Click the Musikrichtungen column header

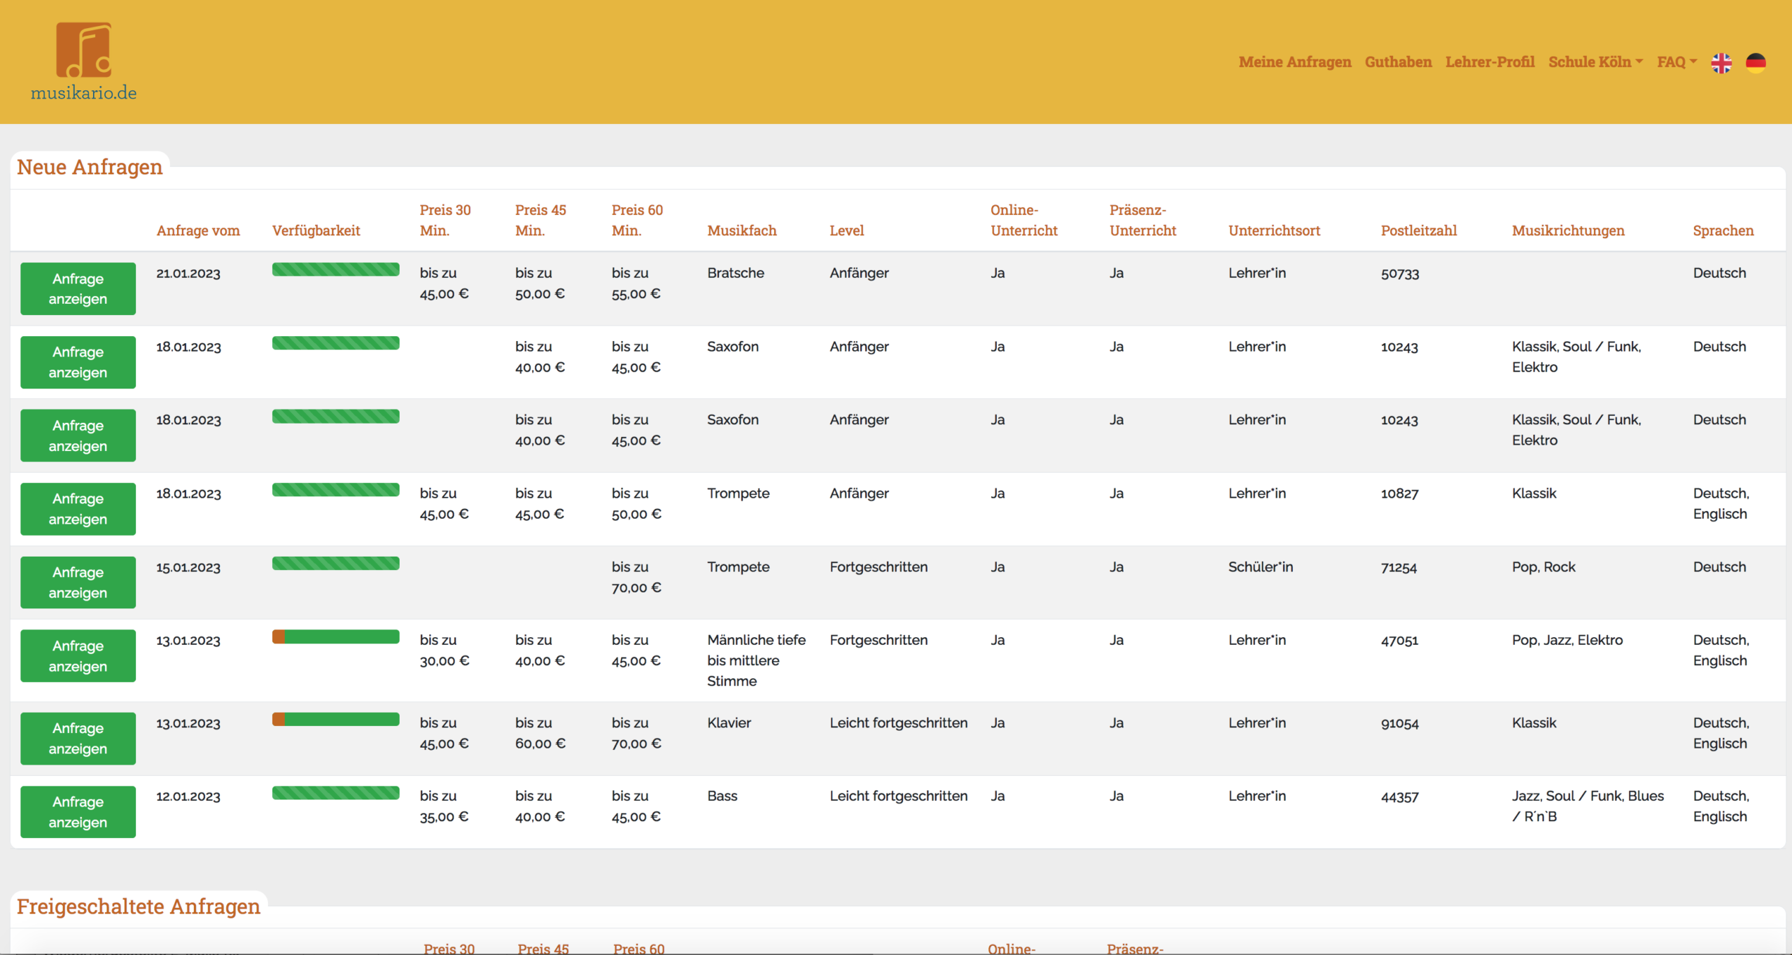point(1568,230)
